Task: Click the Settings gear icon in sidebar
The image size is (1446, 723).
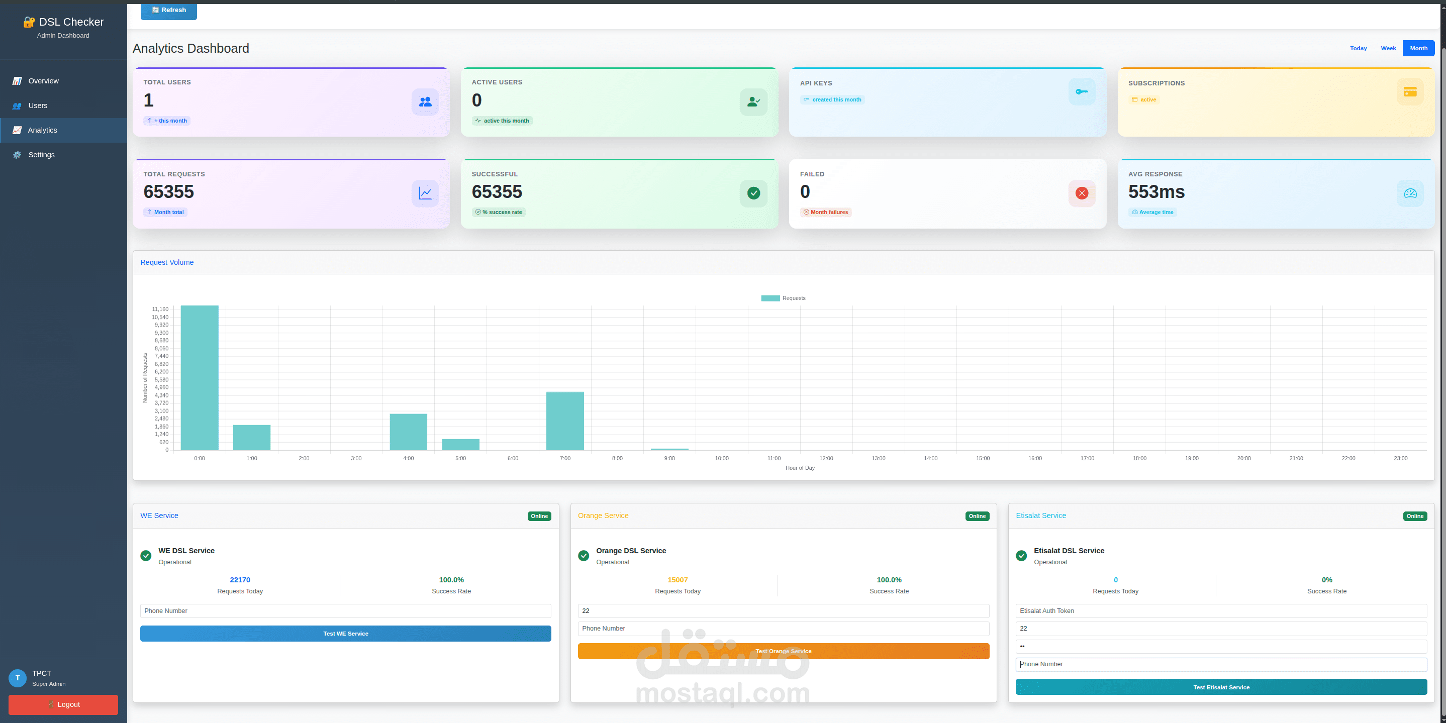Action: click(x=18, y=155)
